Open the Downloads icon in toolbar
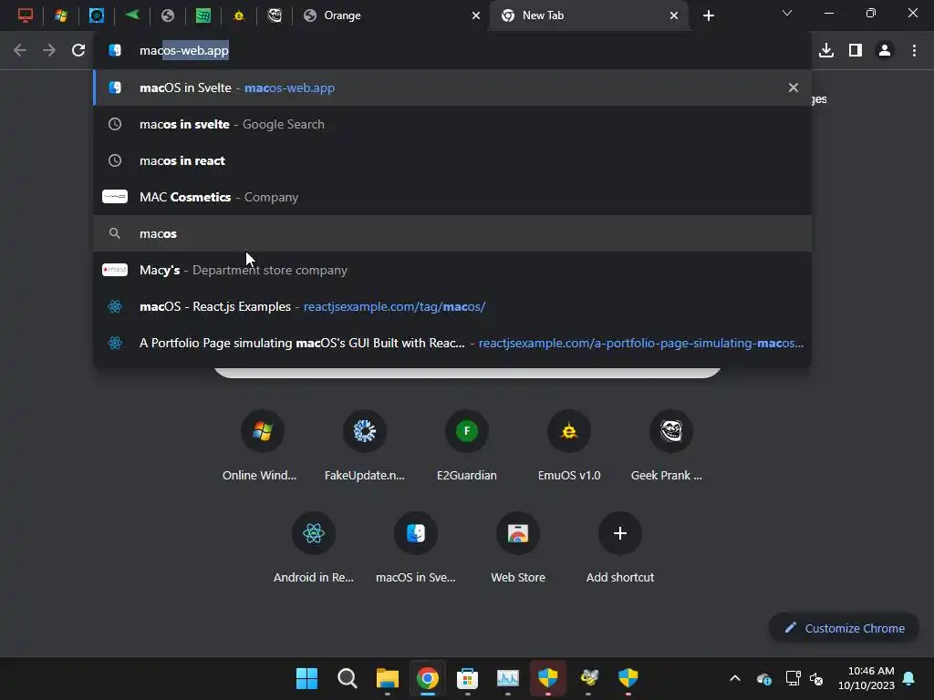This screenshot has width=934, height=700. coord(826,51)
